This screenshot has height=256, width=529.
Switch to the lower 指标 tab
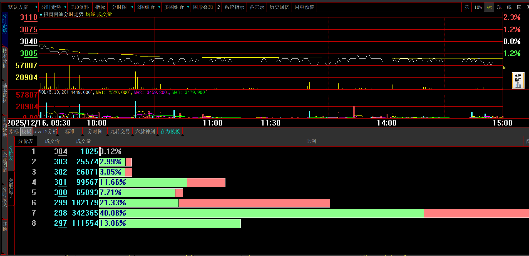click(x=14, y=132)
